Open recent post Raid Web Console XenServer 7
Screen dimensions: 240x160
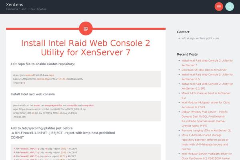(x=207, y=63)
